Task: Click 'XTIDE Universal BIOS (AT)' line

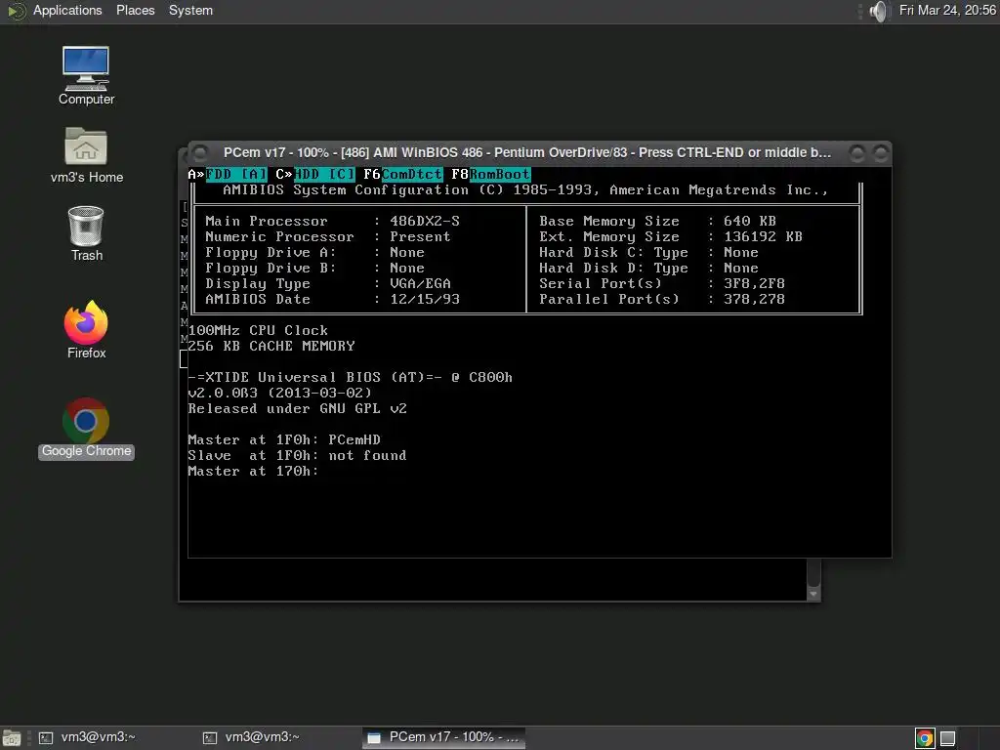Action: [351, 377]
